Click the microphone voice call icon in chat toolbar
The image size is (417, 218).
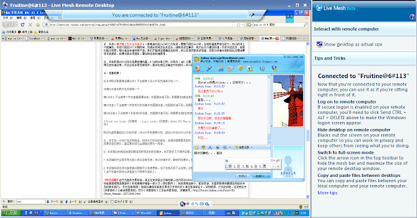point(209,68)
